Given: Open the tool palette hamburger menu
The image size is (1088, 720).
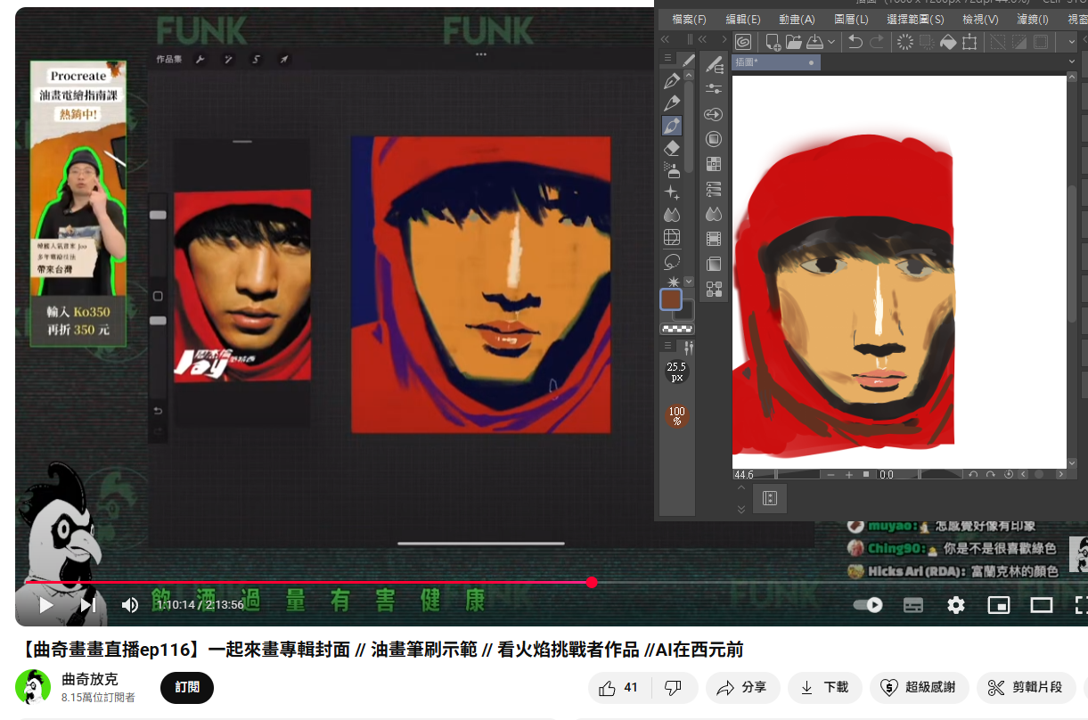Looking at the screenshot, I should point(668,59).
